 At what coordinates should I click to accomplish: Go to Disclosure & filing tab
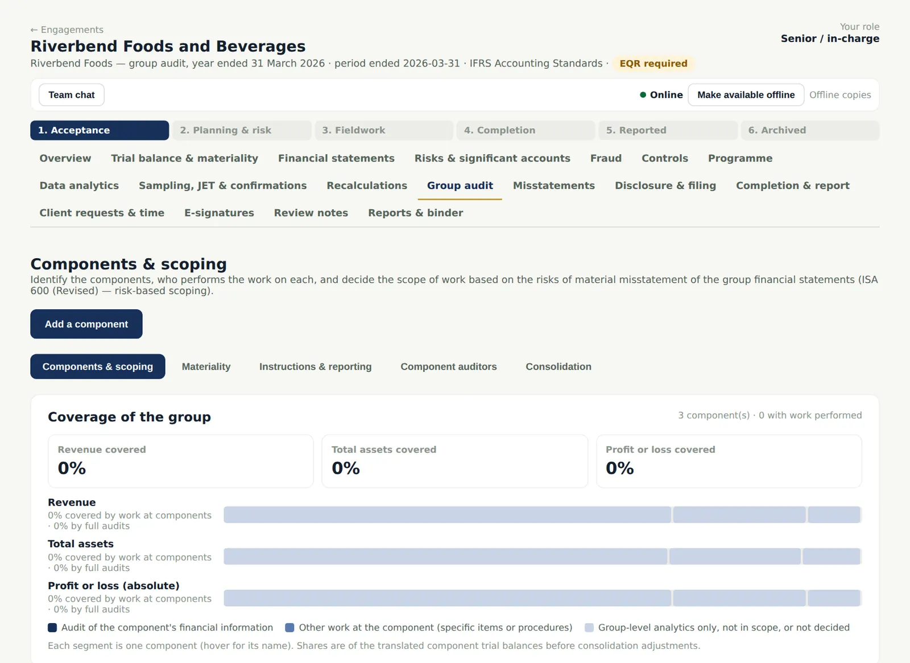click(665, 186)
